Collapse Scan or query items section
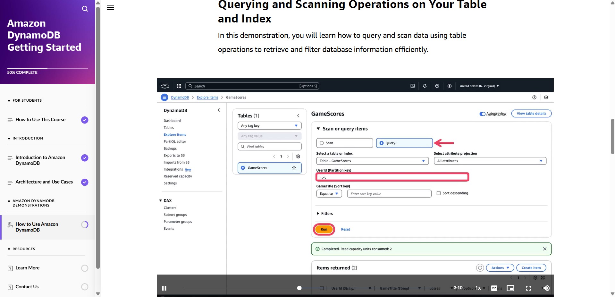 318,129
